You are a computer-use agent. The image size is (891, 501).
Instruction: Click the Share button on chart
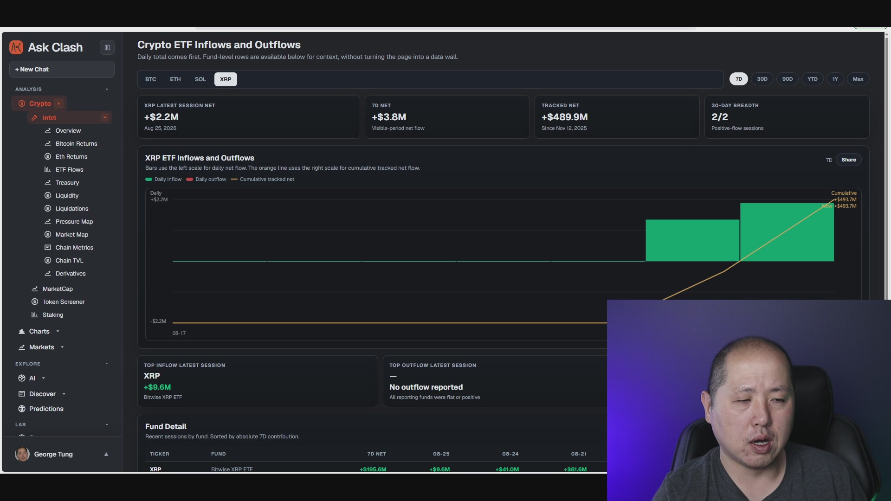coord(849,160)
